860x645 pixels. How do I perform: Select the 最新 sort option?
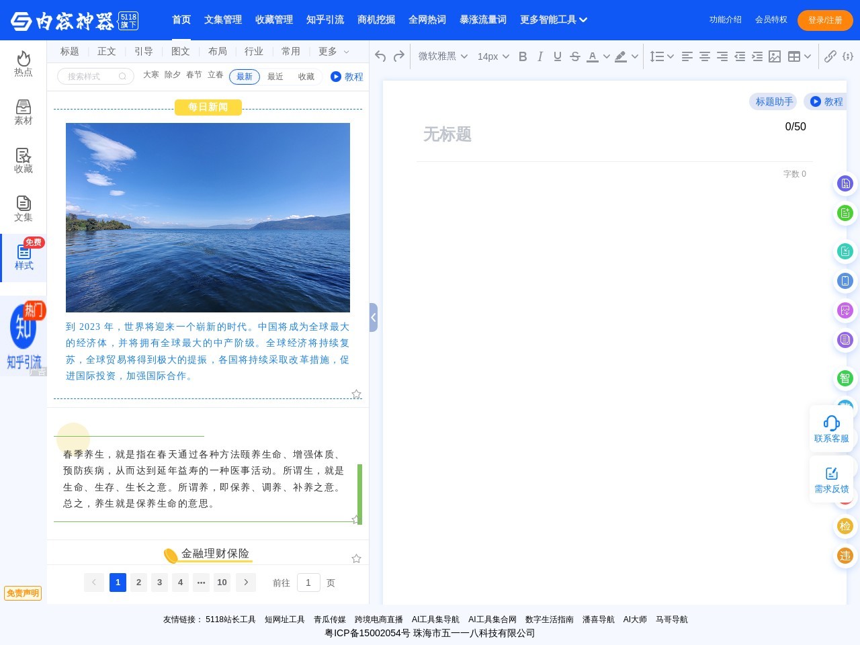[245, 77]
